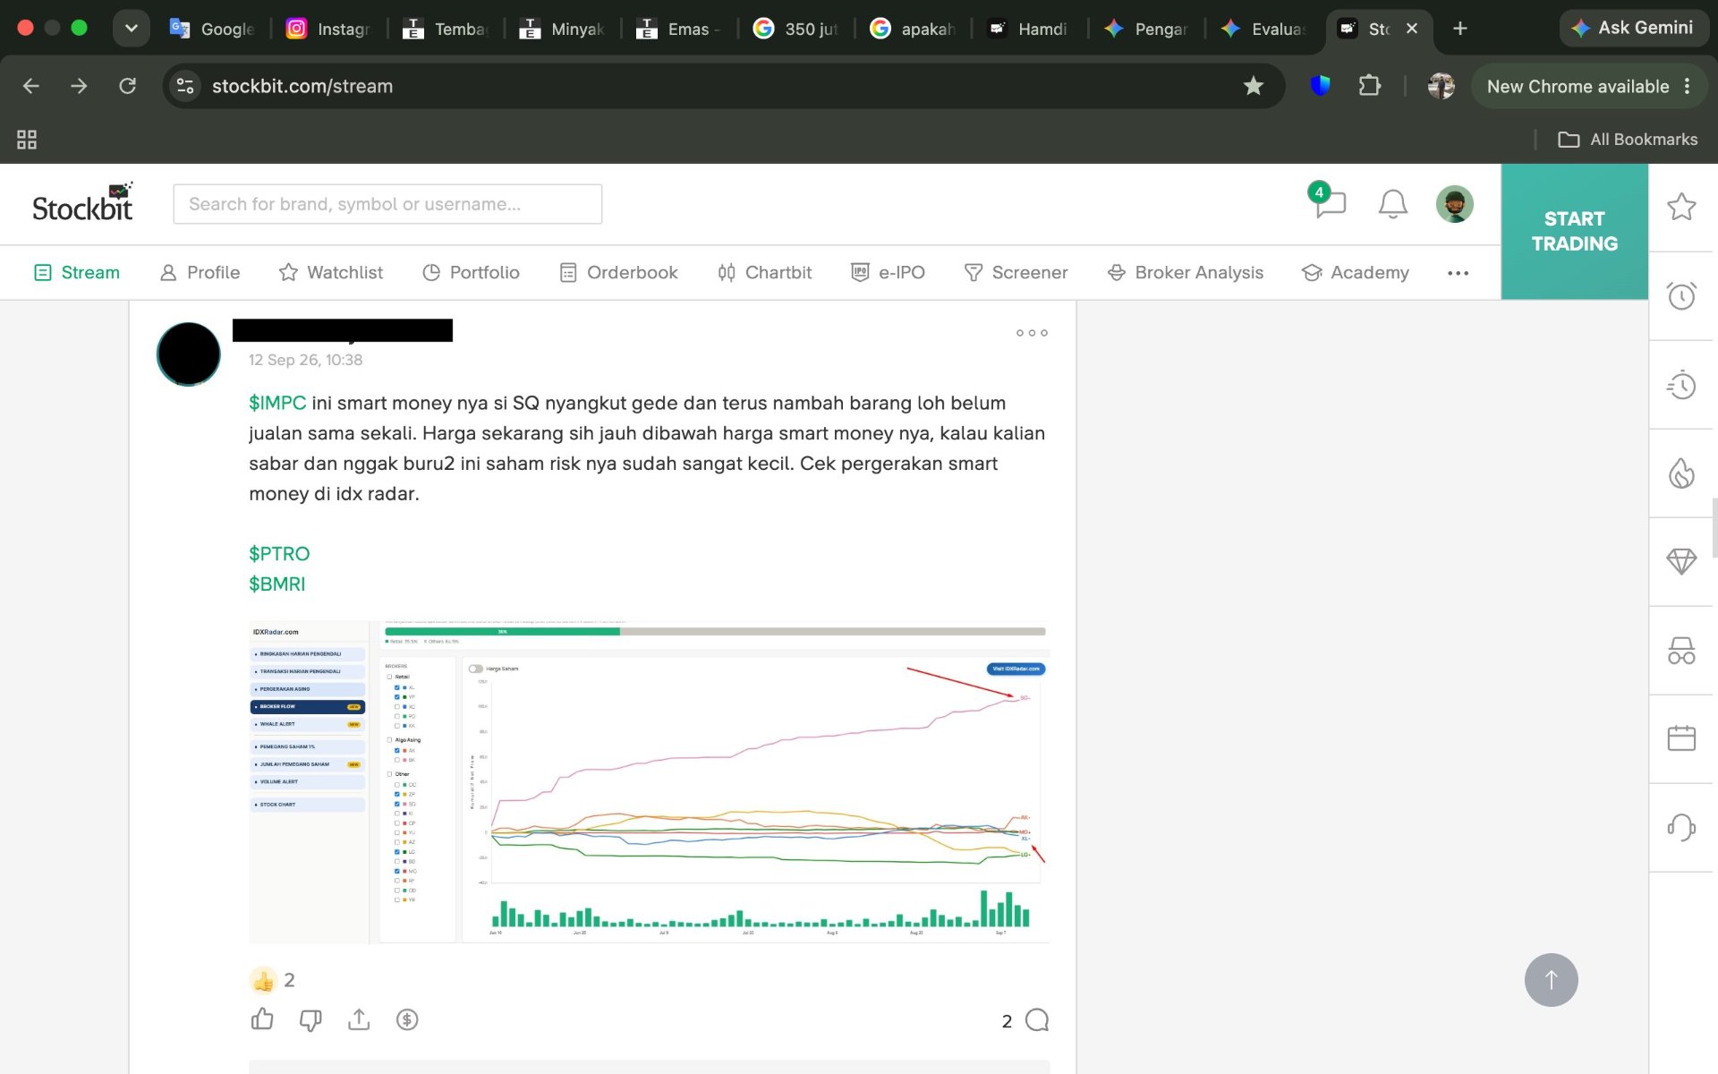Bookmark this page with the star icon

[1253, 86]
